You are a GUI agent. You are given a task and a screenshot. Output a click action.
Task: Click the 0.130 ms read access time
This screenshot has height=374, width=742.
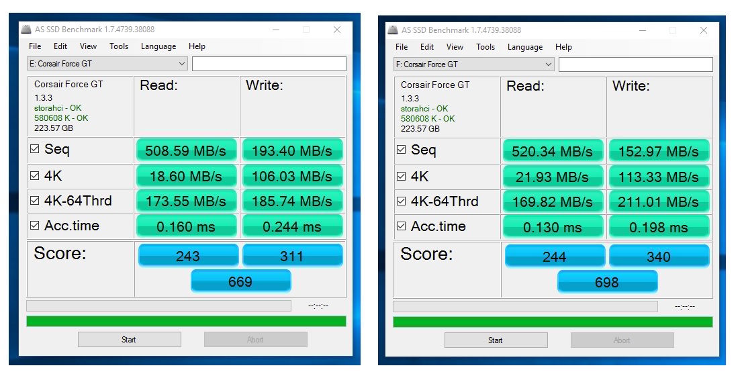553,227
